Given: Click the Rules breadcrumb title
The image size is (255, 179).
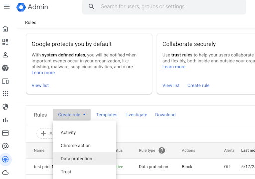Looking at the screenshot, I should (x=31, y=22).
